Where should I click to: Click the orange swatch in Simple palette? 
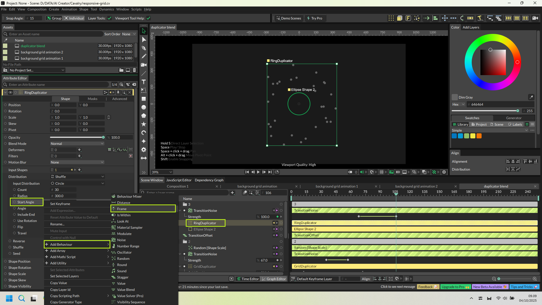pos(479,136)
